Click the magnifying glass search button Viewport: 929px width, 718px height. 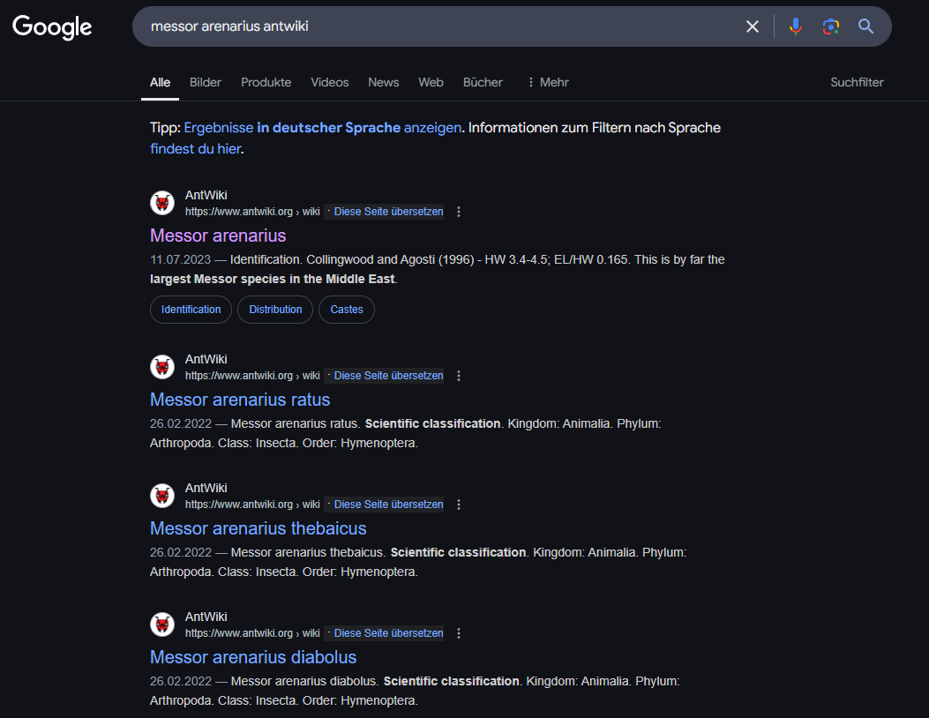click(x=866, y=26)
